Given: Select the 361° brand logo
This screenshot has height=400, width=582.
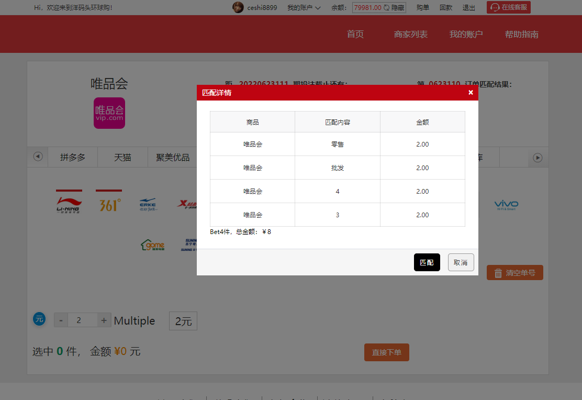Looking at the screenshot, I should [110, 205].
